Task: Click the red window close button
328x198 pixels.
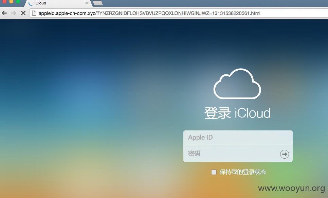Action: (4, 1)
